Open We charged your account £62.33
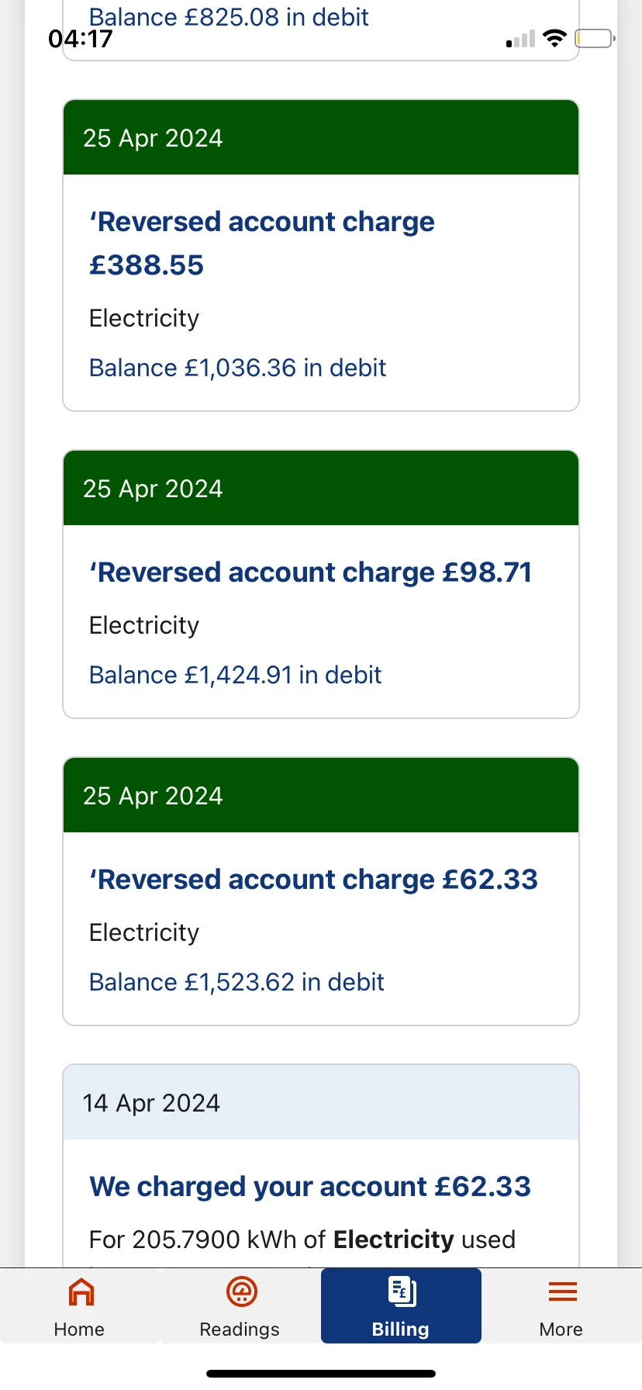 [310, 1187]
